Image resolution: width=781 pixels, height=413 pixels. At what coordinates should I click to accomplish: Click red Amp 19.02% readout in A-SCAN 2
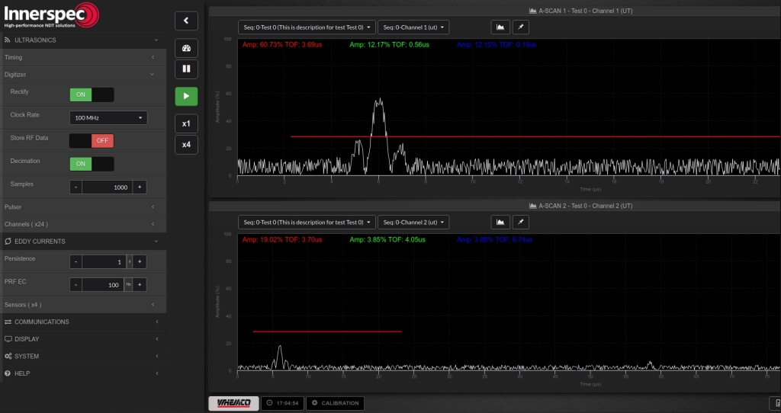pos(282,240)
